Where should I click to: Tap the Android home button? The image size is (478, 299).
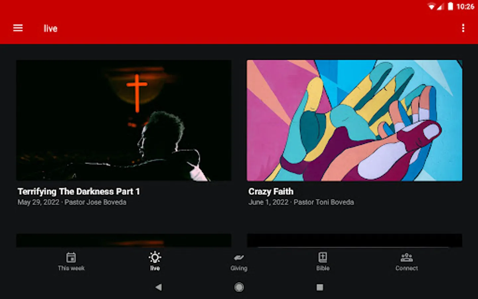(x=239, y=287)
